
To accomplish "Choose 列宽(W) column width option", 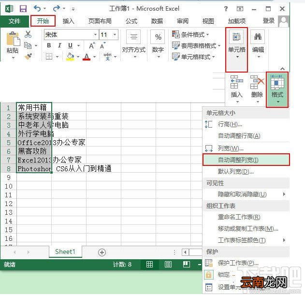I will pos(246,148).
